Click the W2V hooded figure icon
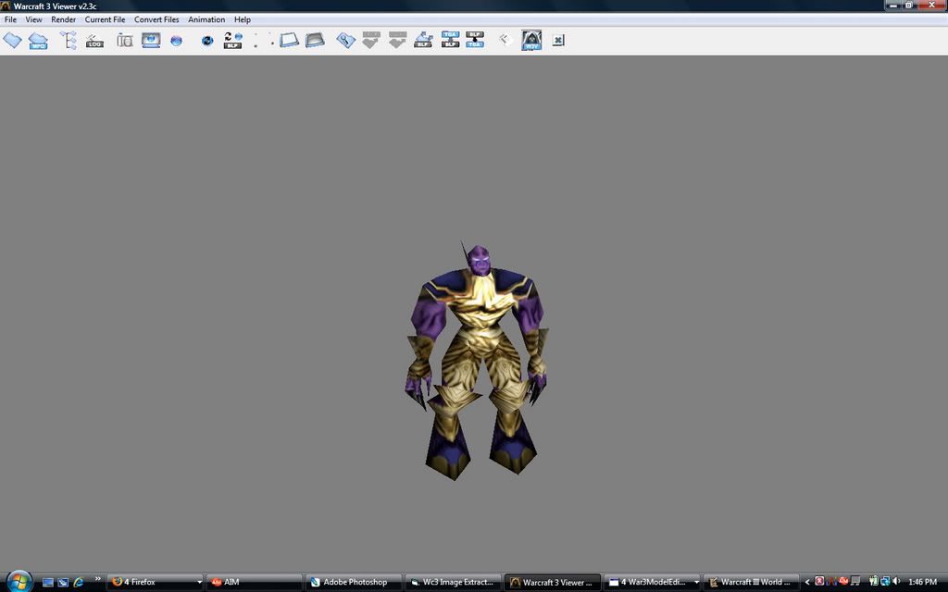The height and width of the screenshot is (592, 948). pos(531,41)
